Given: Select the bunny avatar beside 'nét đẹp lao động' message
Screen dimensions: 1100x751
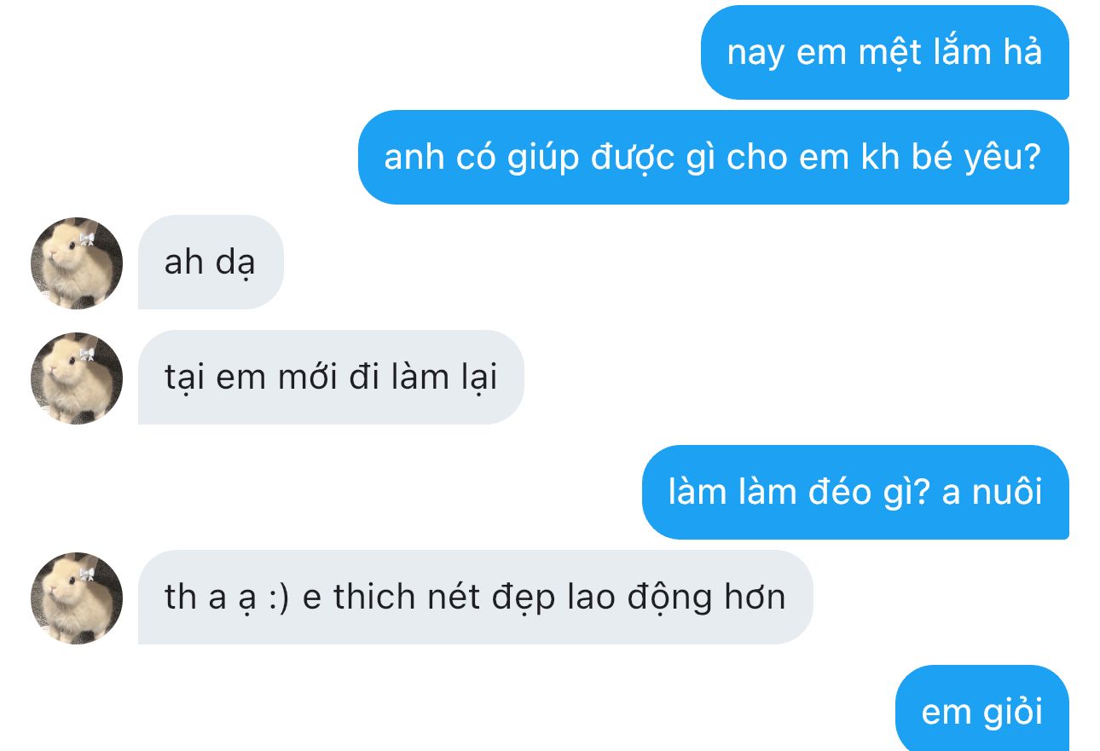Looking at the screenshot, I should [x=77, y=598].
